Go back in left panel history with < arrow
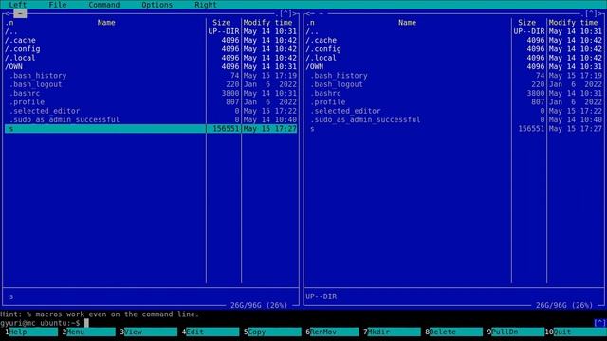The height and width of the screenshot is (341, 607). tap(7, 14)
